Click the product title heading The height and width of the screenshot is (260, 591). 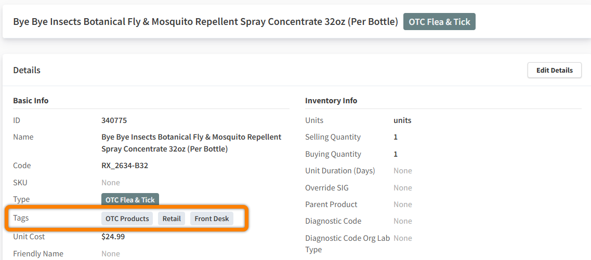pos(205,22)
